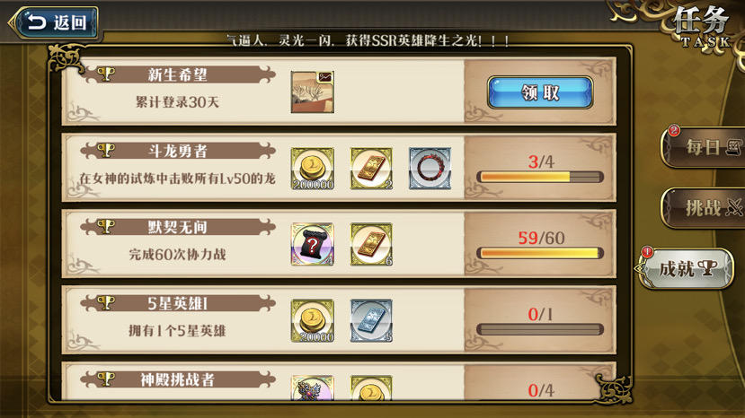
Task: Tap the 200000 gold coin reward icon
Action: [x=313, y=169]
